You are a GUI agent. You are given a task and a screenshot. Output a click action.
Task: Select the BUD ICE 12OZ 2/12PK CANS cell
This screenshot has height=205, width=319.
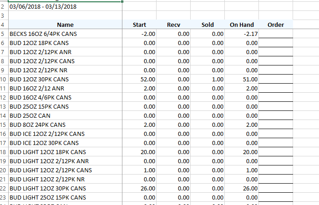[66, 134]
